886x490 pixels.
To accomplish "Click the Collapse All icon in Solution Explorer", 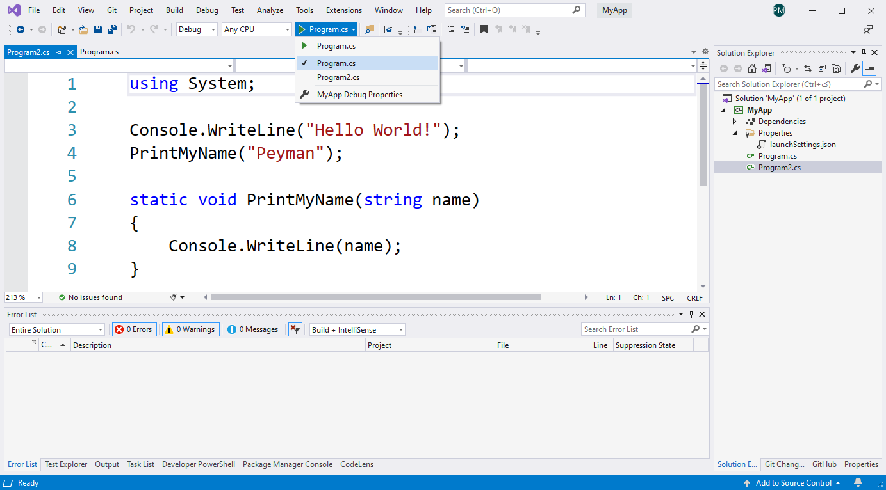I will click(822, 68).
